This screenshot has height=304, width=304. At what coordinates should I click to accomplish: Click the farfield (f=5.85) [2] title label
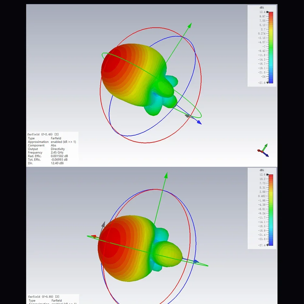click(x=44, y=297)
